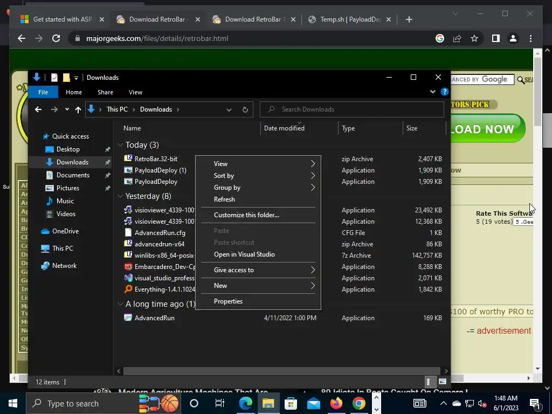Open Cortana circle on taskbar
Viewport: 552px width, 414px height.
coord(194,403)
